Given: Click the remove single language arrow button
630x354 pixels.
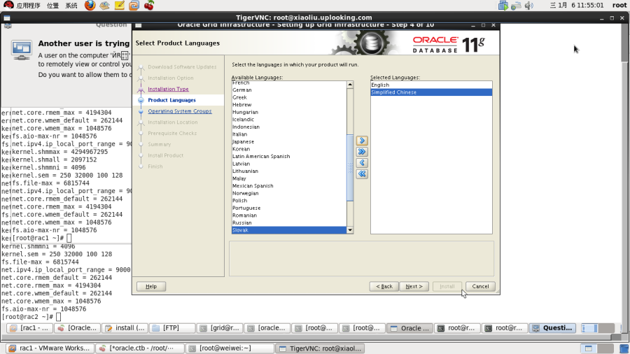Looking at the screenshot, I should click(x=362, y=162).
